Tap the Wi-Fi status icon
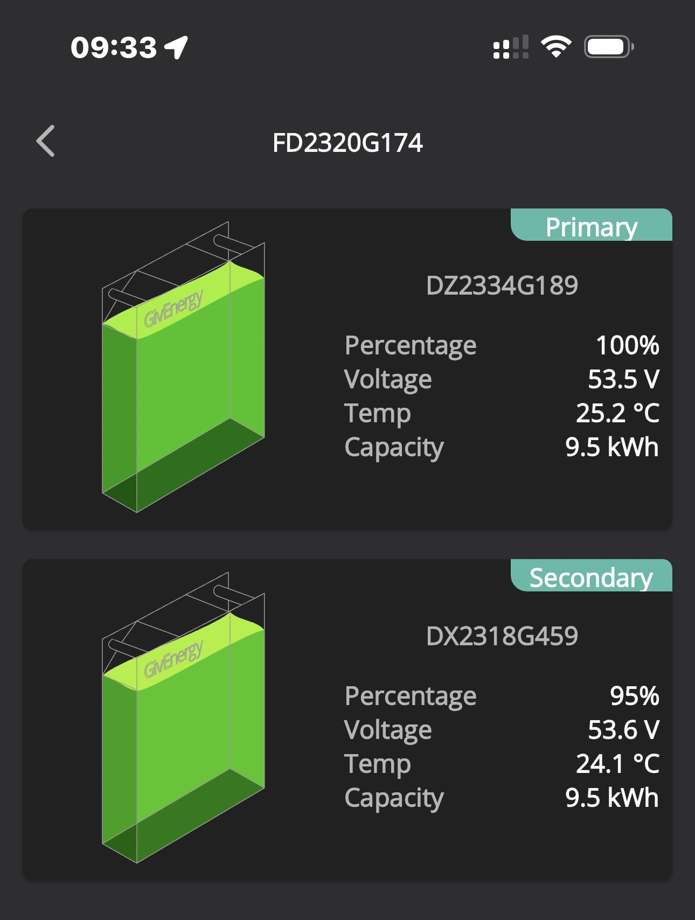Image resolution: width=695 pixels, height=920 pixels. (556, 46)
